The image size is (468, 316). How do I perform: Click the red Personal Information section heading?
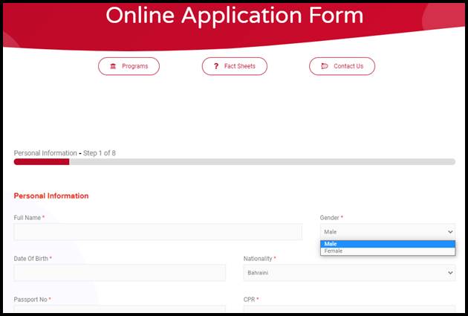tap(51, 196)
